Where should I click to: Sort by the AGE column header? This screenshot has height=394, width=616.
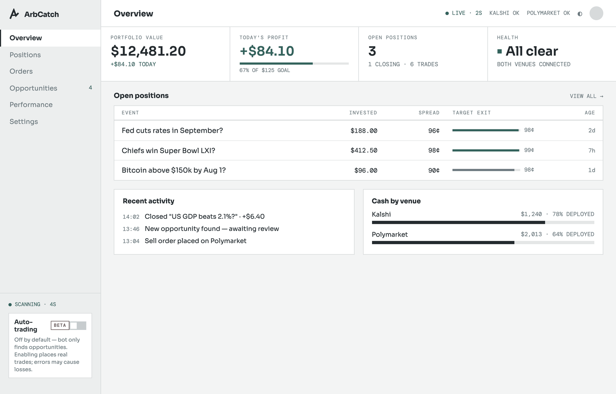tap(590, 113)
